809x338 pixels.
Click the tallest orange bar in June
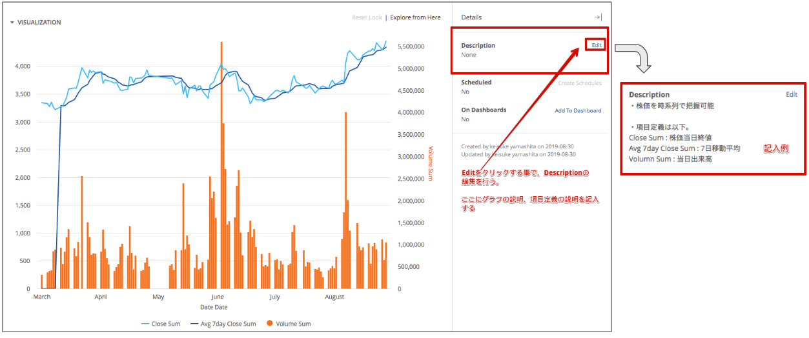[221, 165]
